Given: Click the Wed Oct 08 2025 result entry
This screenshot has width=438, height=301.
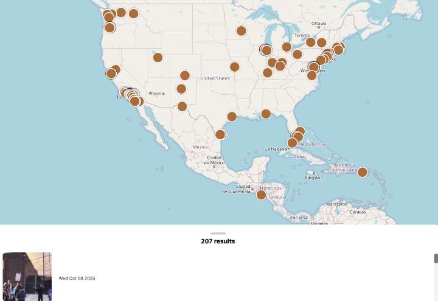Looking at the screenshot, I should (77, 278).
